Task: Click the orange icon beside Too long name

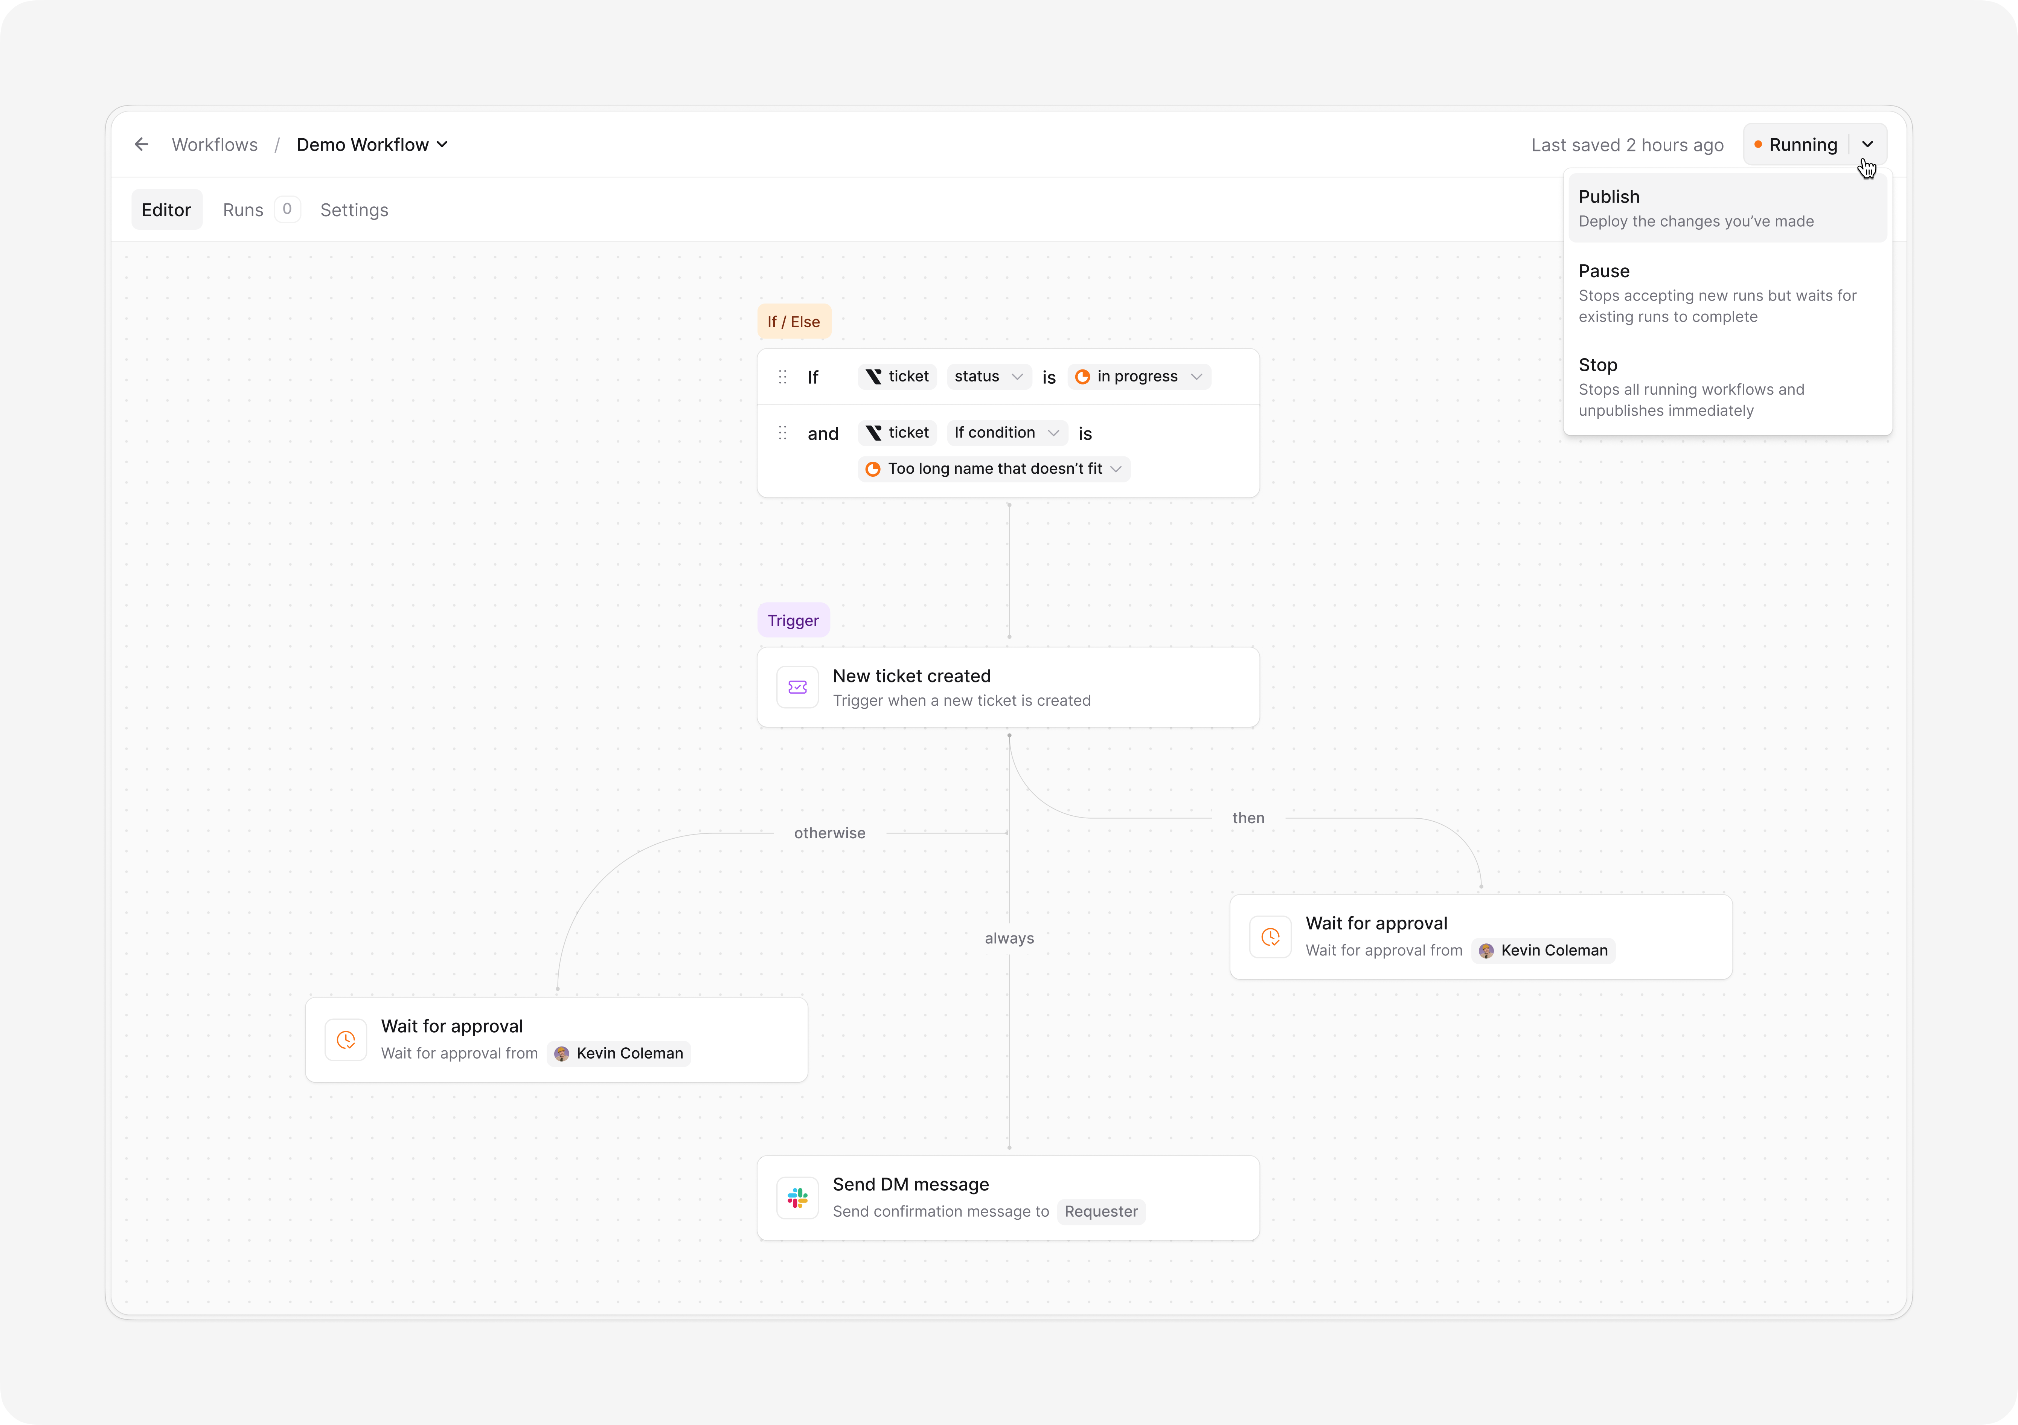Action: tap(873, 470)
